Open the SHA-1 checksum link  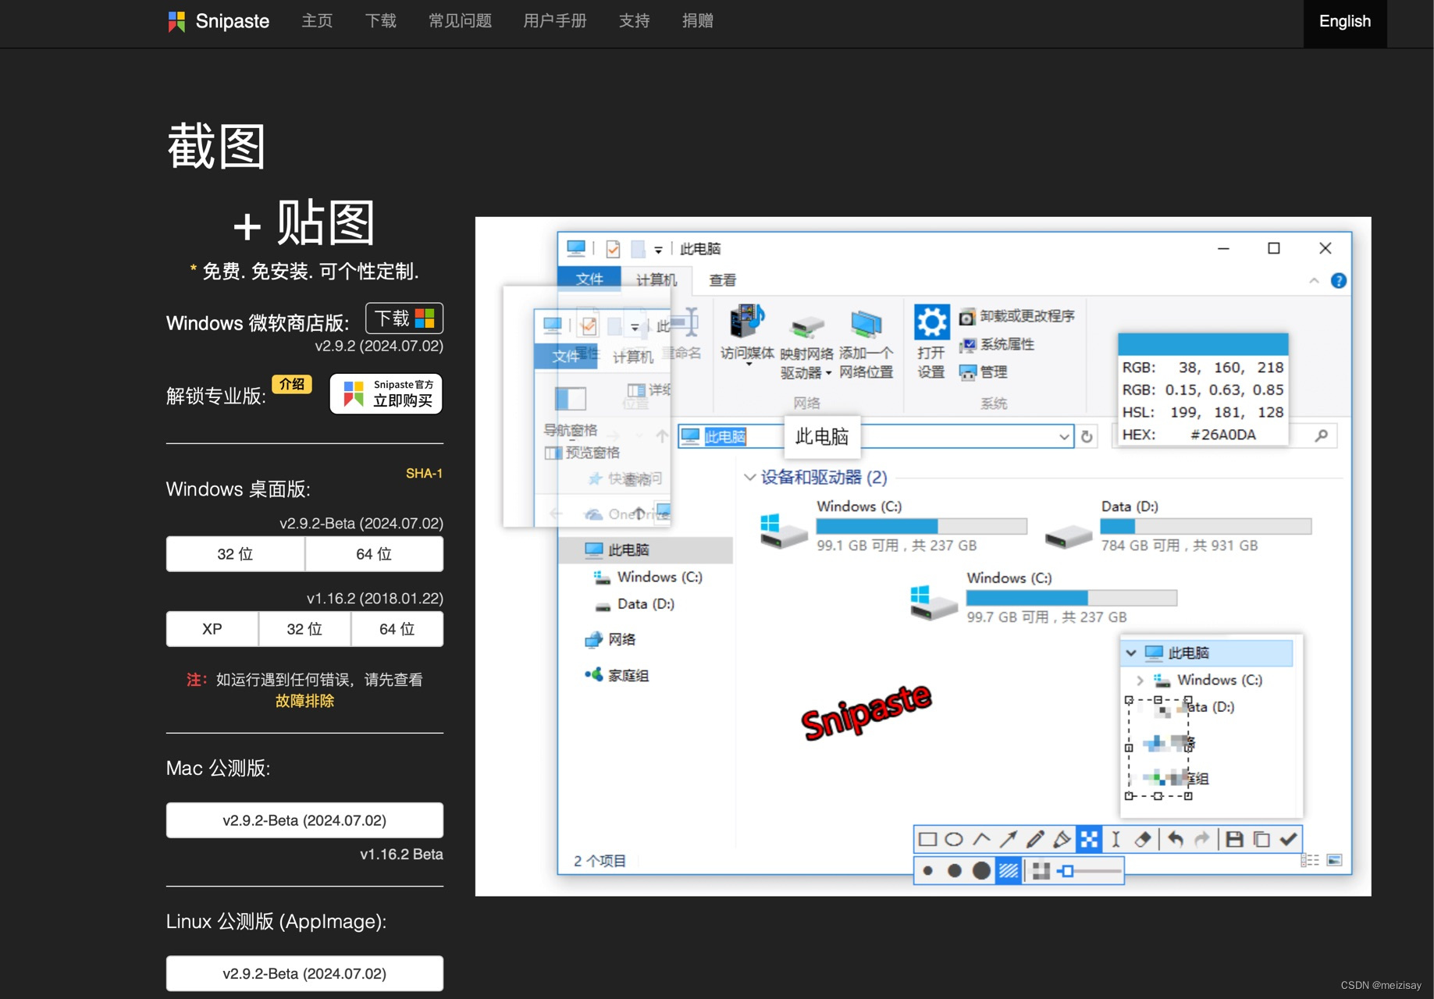tap(424, 474)
